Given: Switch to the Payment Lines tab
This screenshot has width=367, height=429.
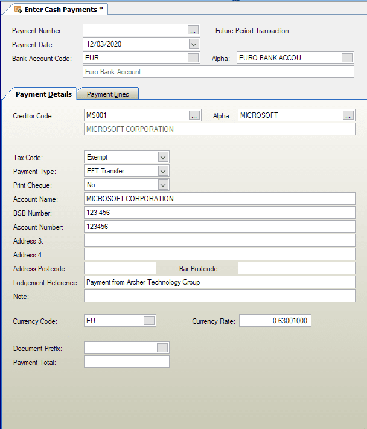Looking at the screenshot, I should pyautogui.click(x=108, y=94).
